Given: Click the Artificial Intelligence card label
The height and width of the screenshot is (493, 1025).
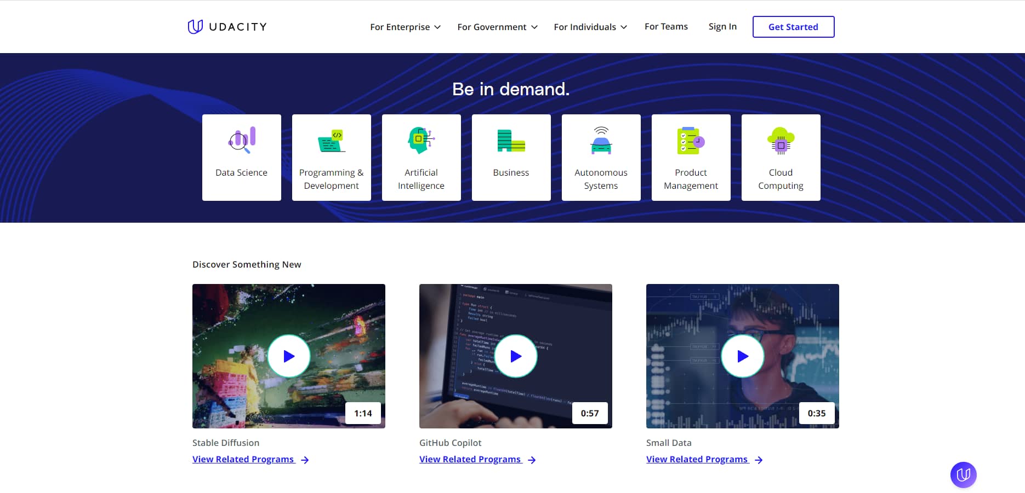Looking at the screenshot, I should 421,179.
